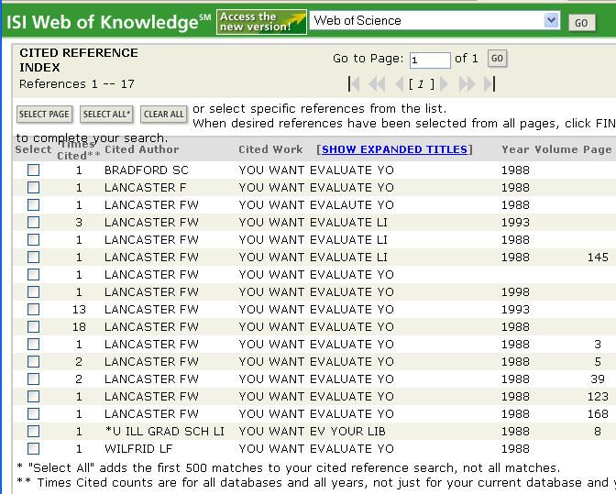This screenshot has width=616, height=494.
Task: Go to last page arrow icon
Action: click(x=489, y=84)
